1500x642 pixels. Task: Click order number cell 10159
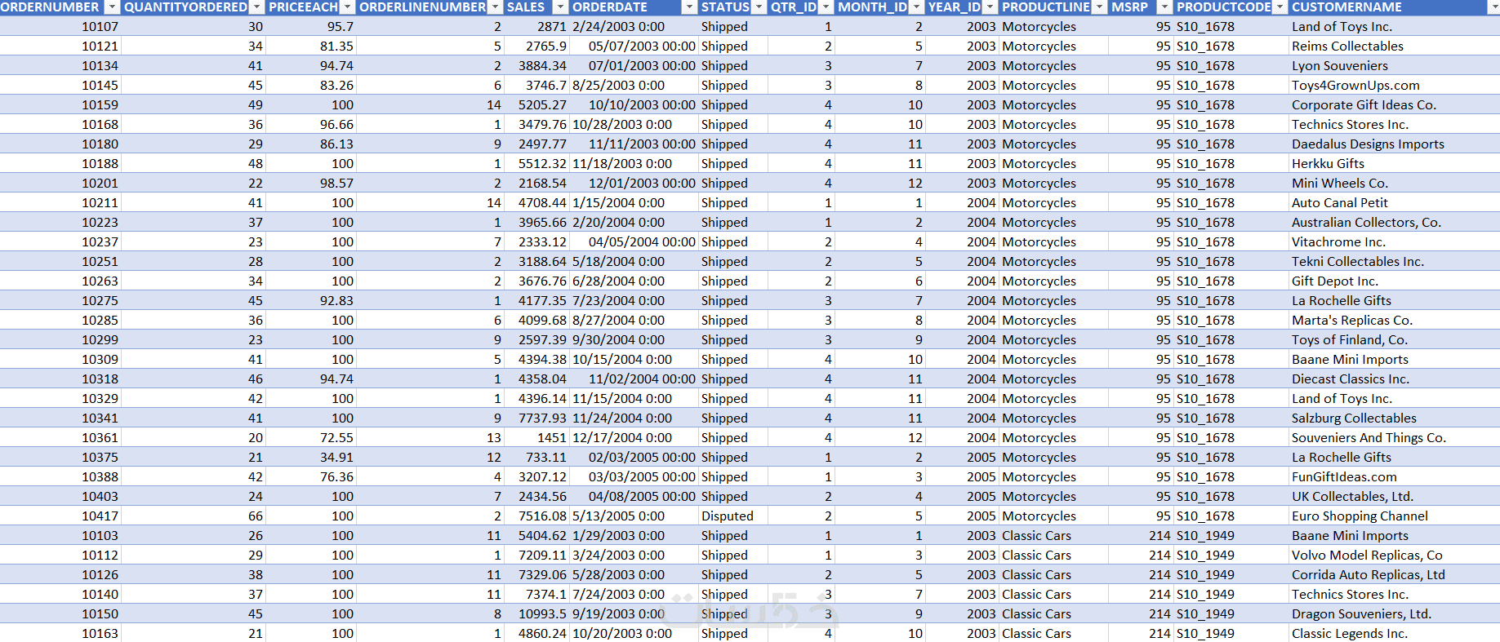click(x=60, y=105)
